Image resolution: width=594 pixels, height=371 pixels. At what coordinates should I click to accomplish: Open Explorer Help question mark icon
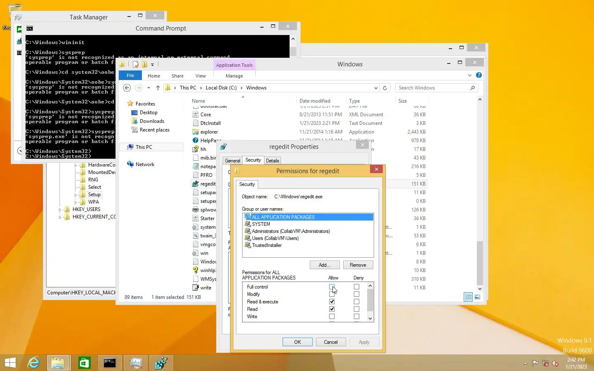pyautogui.click(x=478, y=75)
